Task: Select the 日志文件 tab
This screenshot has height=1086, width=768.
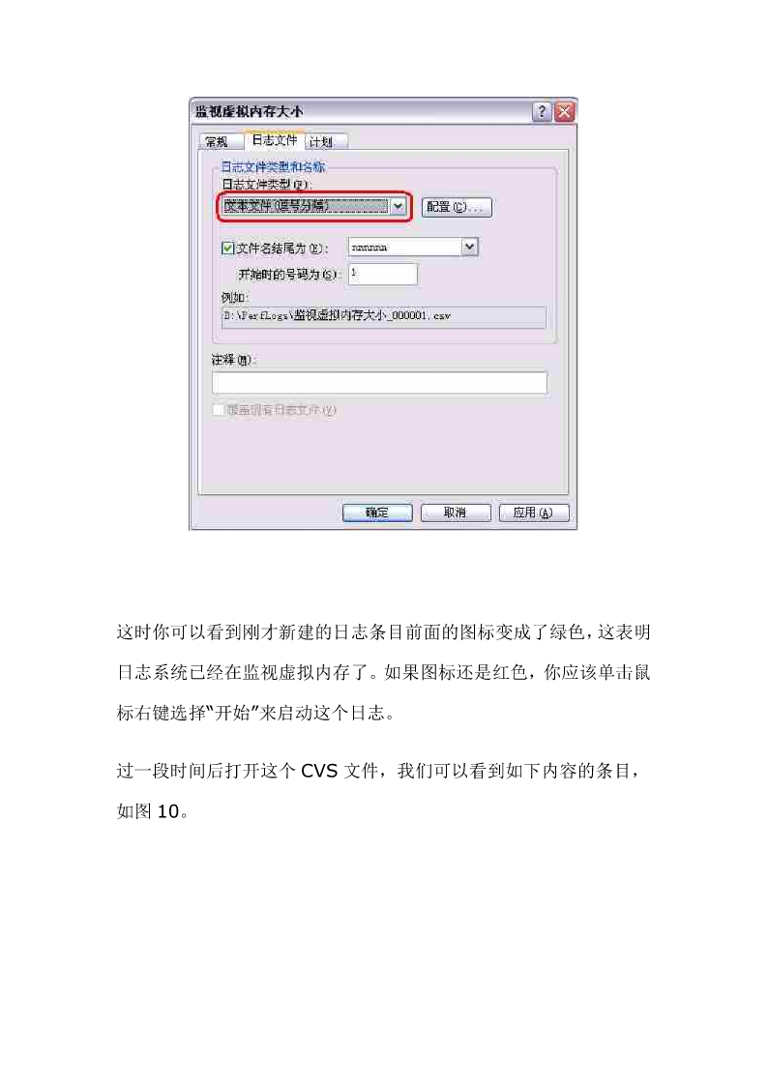Action: pyautogui.click(x=274, y=140)
